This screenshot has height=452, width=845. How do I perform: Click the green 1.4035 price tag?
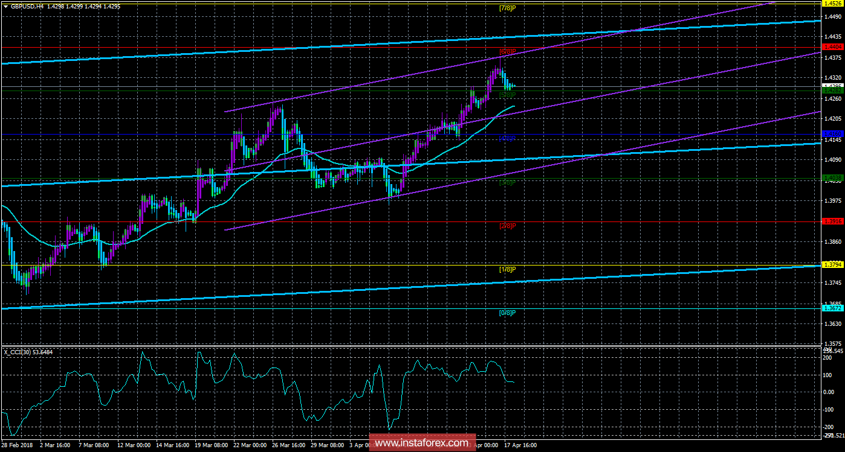pyautogui.click(x=833, y=177)
